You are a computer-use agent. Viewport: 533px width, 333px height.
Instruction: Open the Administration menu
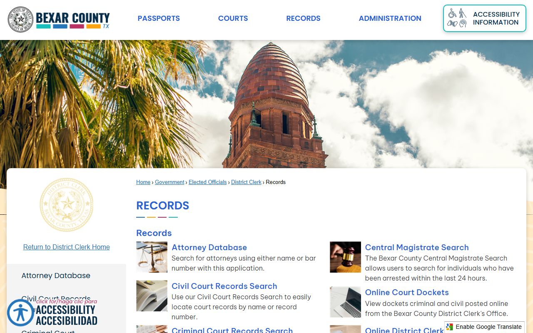[390, 18]
